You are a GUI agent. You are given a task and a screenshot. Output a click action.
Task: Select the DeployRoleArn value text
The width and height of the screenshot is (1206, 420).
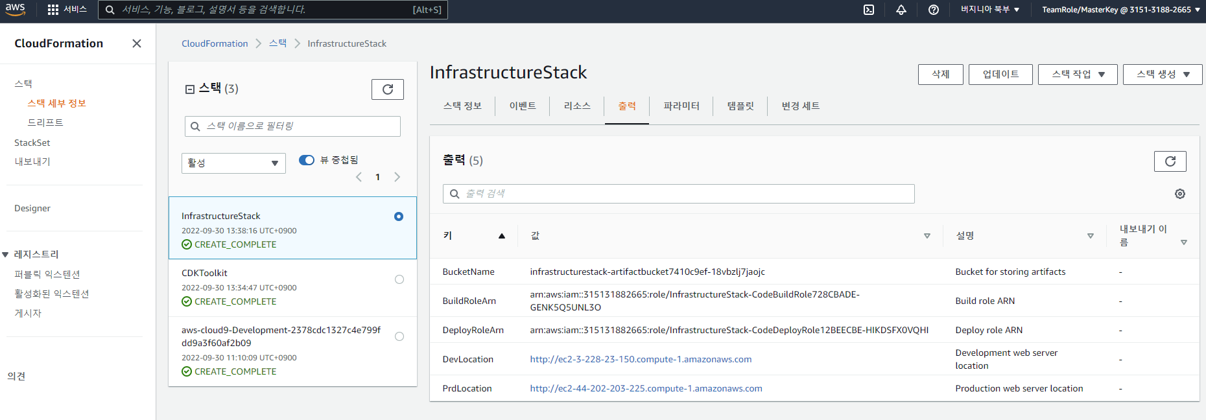(x=729, y=330)
